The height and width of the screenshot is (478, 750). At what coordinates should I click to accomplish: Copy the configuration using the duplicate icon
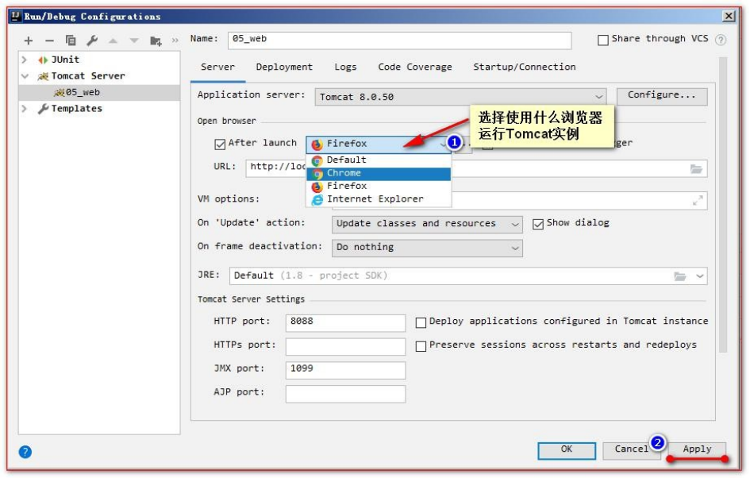point(71,40)
